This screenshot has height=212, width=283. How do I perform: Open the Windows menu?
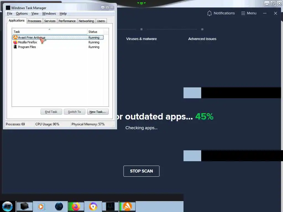pyautogui.click(x=49, y=14)
